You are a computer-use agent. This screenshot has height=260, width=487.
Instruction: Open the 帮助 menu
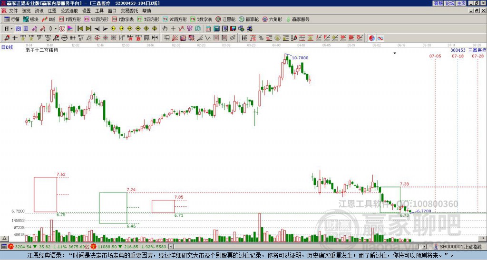point(146,11)
